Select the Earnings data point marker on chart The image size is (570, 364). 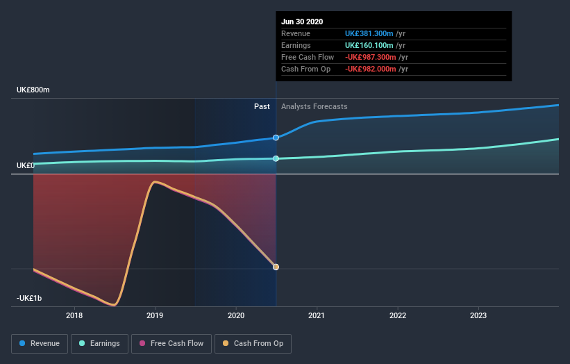[276, 158]
